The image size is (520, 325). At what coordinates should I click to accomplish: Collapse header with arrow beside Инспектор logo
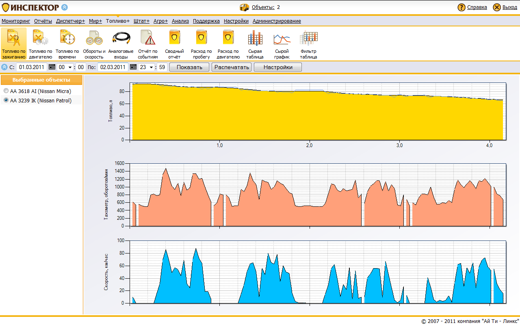[65, 7]
